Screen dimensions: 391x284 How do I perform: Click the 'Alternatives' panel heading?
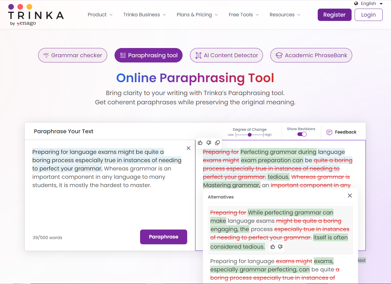[x=221, y=197]
